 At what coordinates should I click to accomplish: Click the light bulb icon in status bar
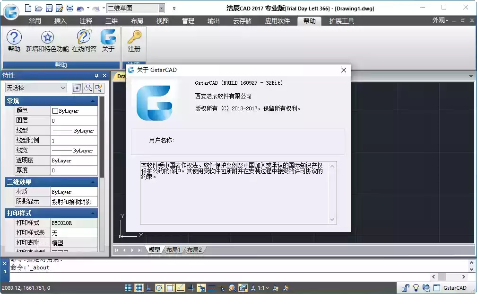416,287
